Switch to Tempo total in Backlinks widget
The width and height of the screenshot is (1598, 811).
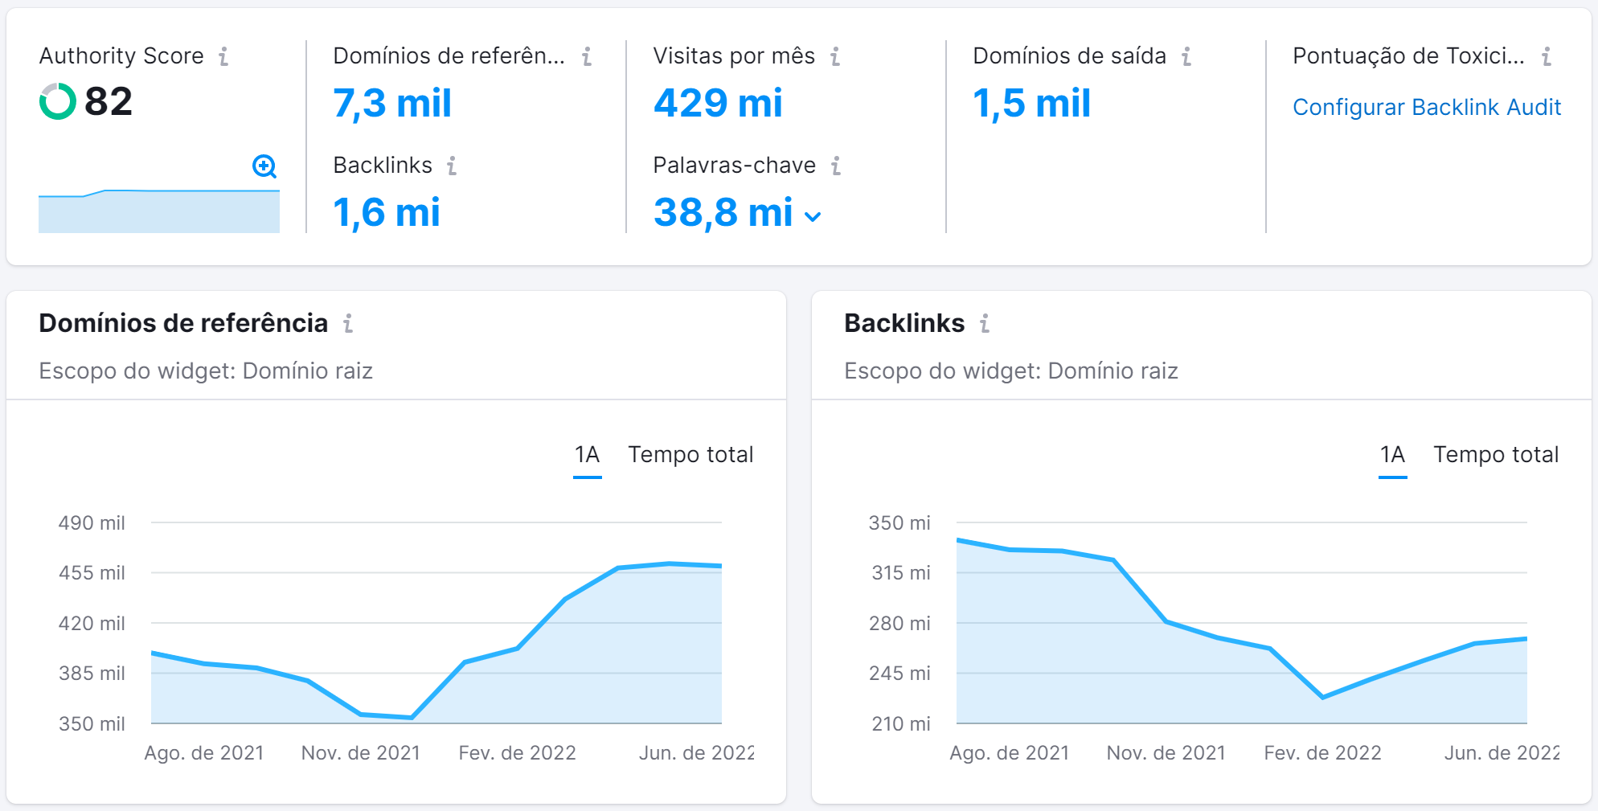click(1496, 455)
